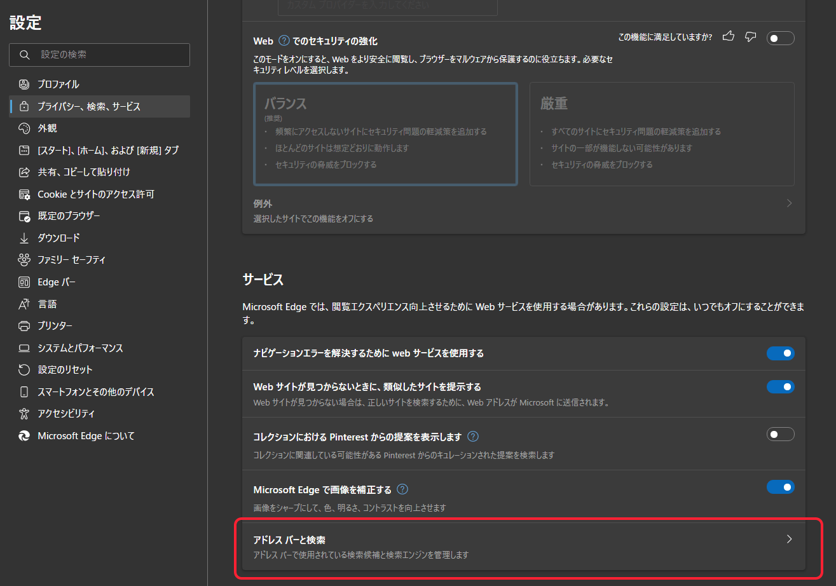Viewport: 836px width, 586px height.
Task: Select the Strict (厳重) security level card
Action: 661,134
